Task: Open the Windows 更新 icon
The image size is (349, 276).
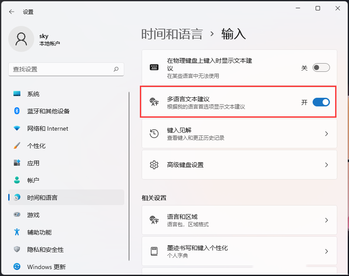Action: 17,267
